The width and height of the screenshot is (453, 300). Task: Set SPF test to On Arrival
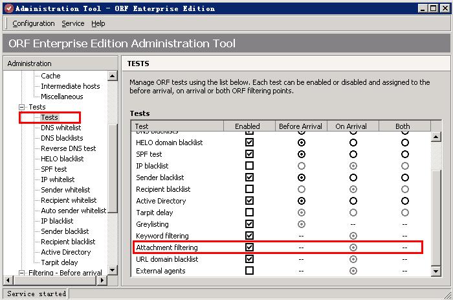353,154
